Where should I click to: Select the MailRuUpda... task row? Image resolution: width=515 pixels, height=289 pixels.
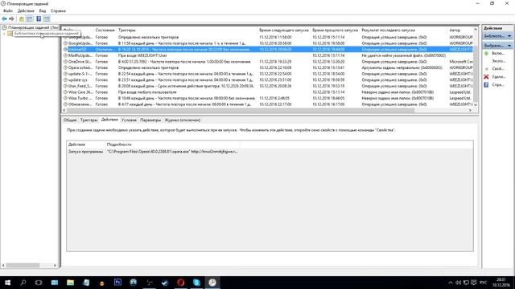(268, 55)
